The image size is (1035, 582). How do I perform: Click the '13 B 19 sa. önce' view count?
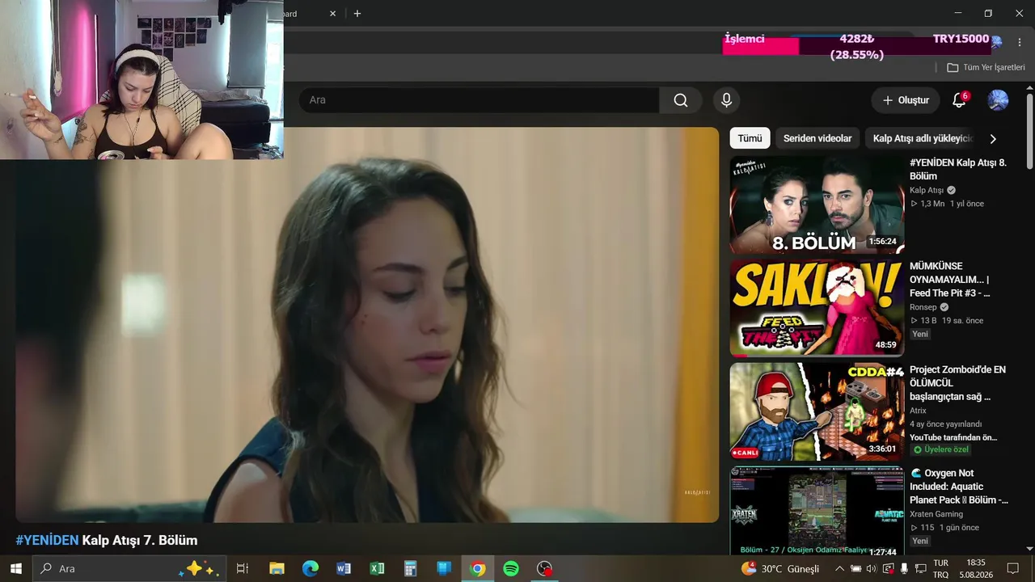(x=947, y=320)
